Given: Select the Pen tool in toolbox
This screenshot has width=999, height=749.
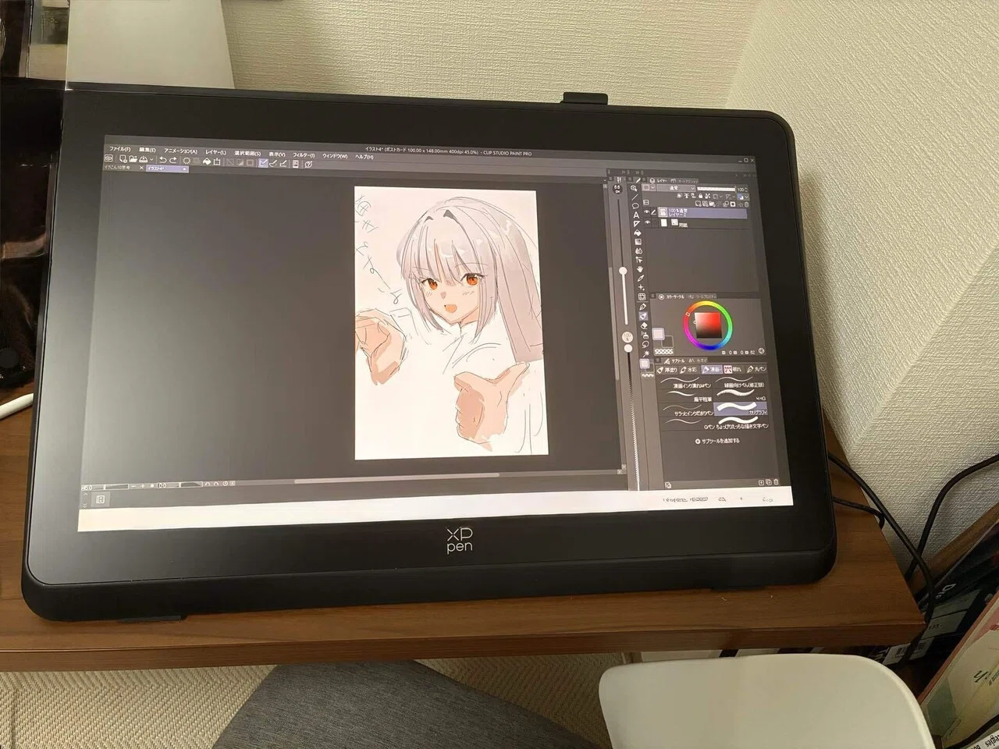Looking at the screenshot, I should click(642, 307).
